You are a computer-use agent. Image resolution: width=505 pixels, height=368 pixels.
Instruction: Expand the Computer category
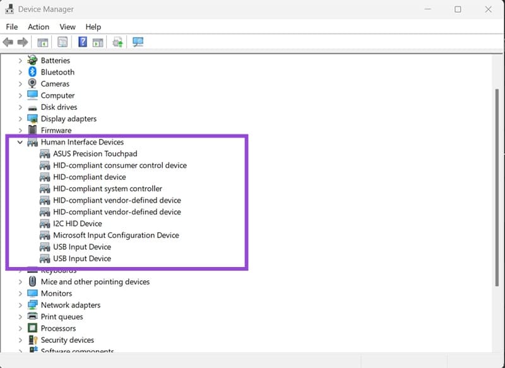click(x=20, y=95)
